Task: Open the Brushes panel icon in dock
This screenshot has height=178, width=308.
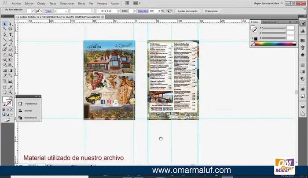Action: pyautogui.click(x=303, y=48)
